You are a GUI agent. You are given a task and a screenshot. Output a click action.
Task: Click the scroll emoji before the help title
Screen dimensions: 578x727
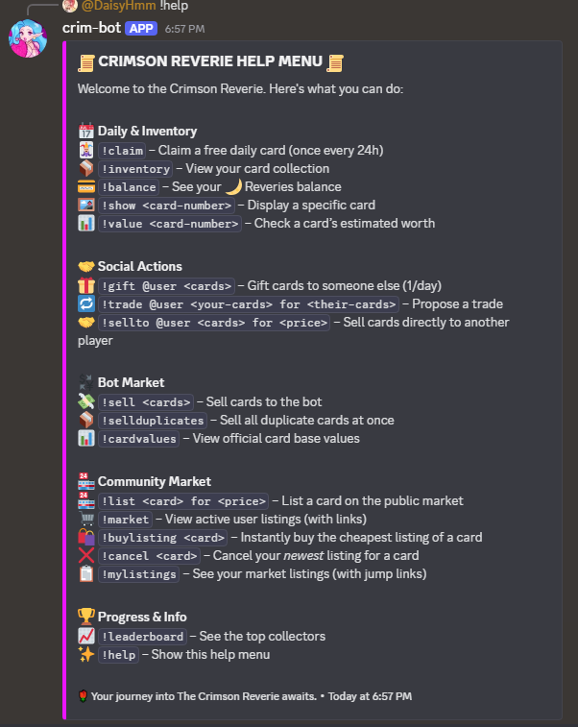coord(86,62)
